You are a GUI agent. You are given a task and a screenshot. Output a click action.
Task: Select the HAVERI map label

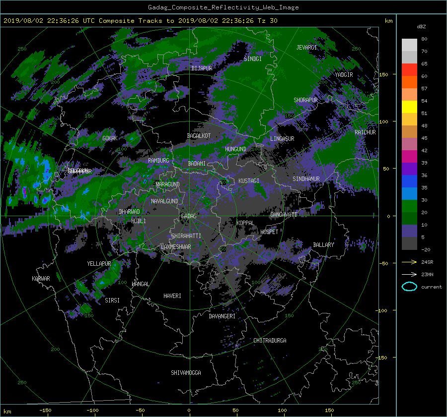pyautogui.click(x=172, y=297)
